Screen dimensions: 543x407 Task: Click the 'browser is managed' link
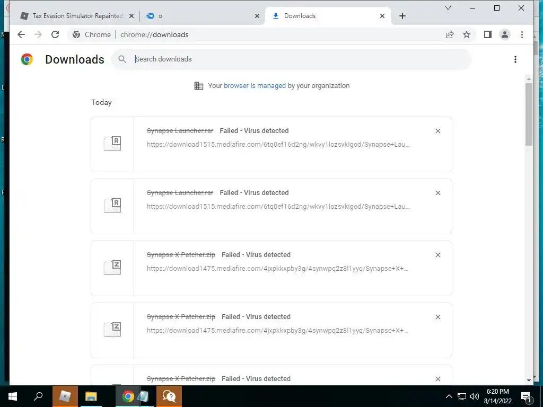click(x=255, y=86)
